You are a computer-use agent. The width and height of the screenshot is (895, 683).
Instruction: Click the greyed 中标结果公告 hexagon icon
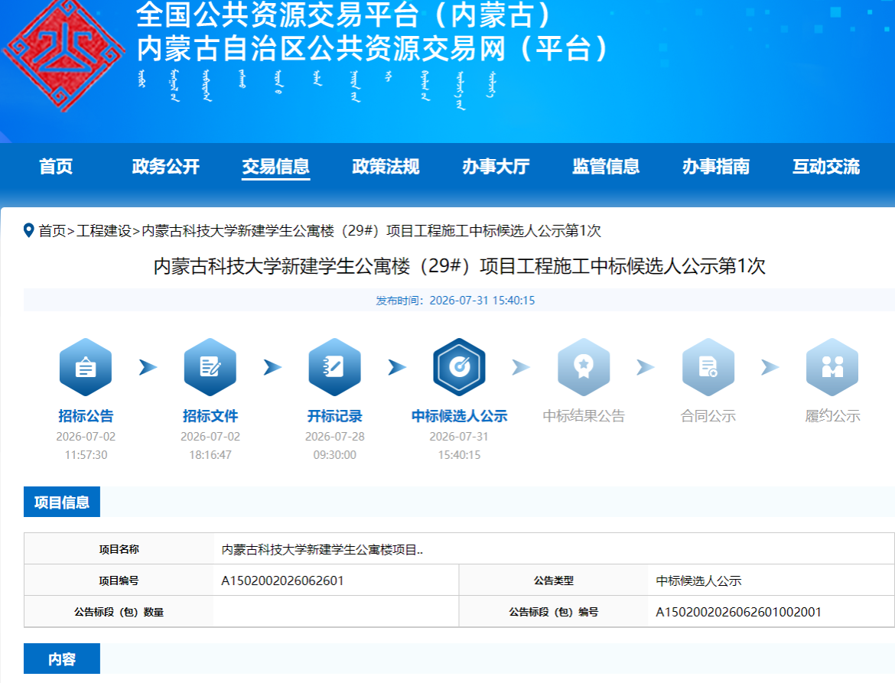584,367
